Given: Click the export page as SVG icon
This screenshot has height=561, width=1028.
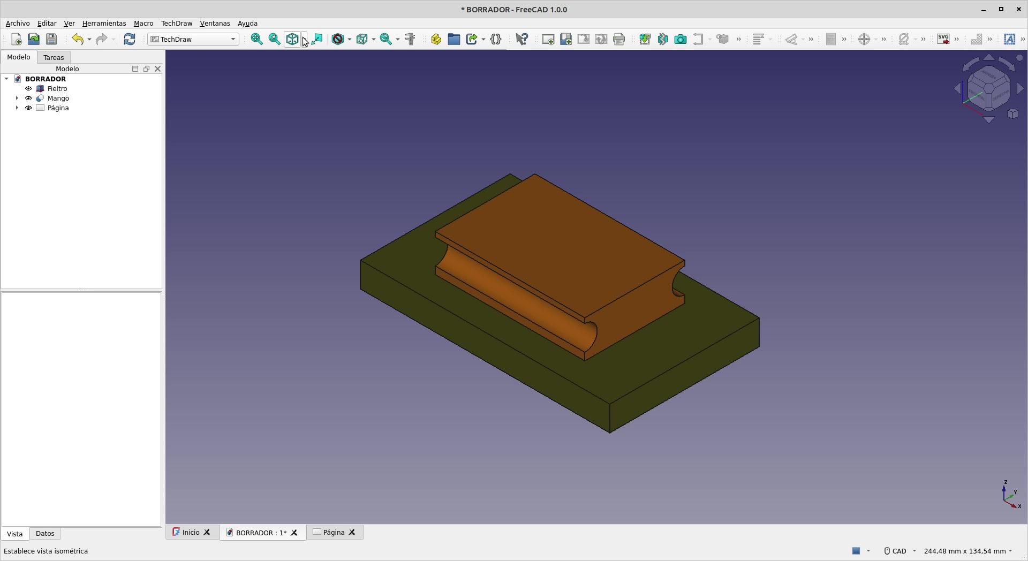Looking at the screenshot, I should tap(943, 39).
